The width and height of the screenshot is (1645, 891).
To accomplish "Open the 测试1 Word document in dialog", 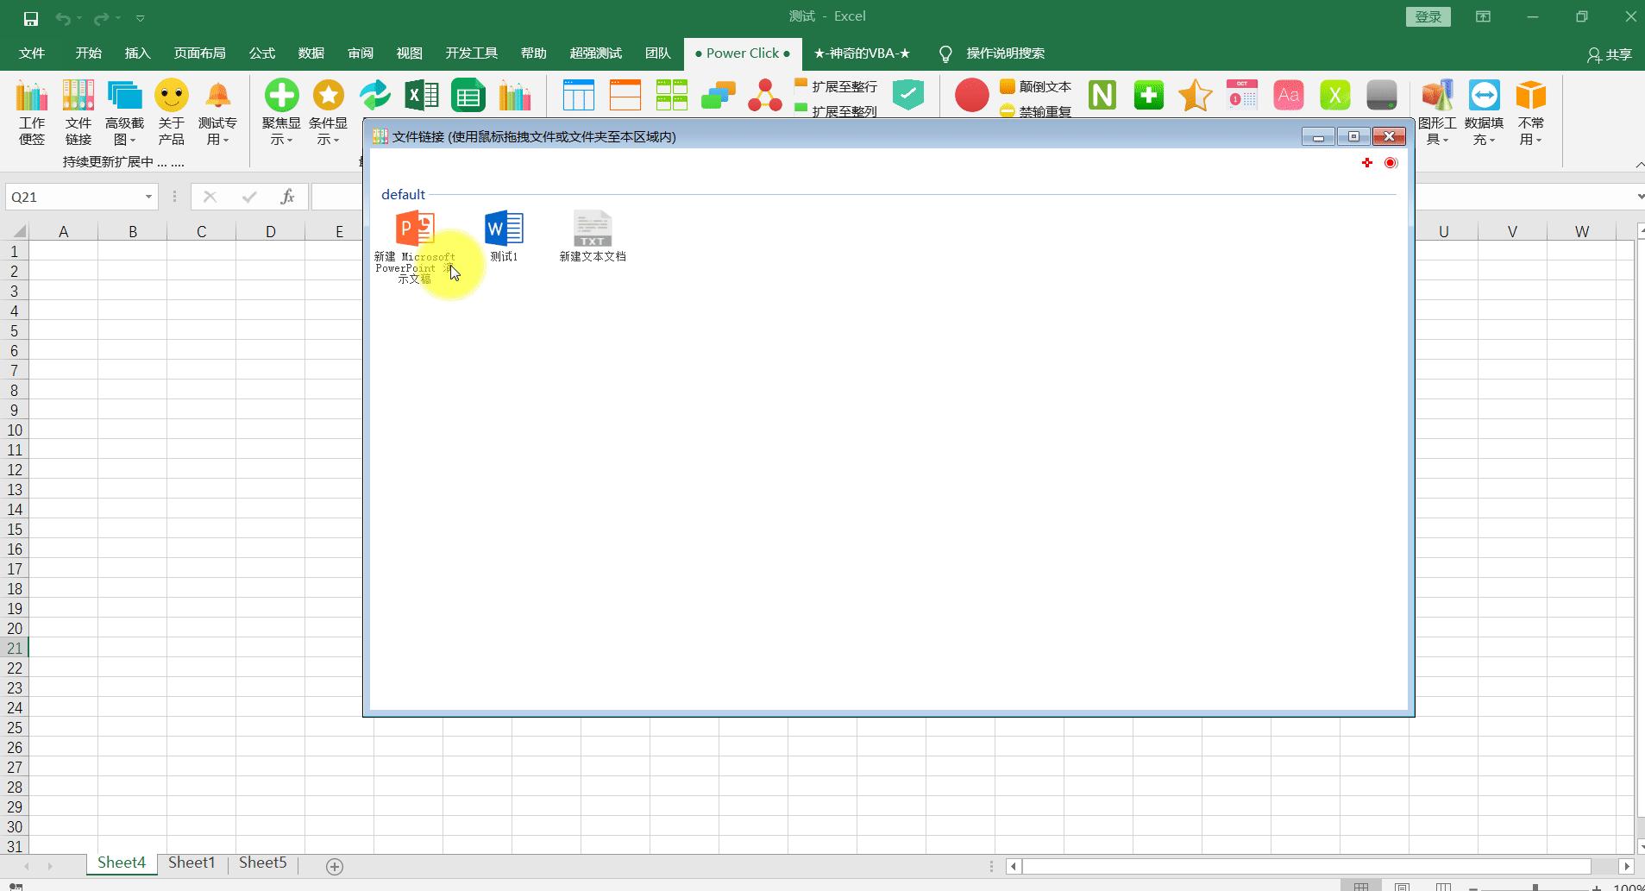I will 503,229.
